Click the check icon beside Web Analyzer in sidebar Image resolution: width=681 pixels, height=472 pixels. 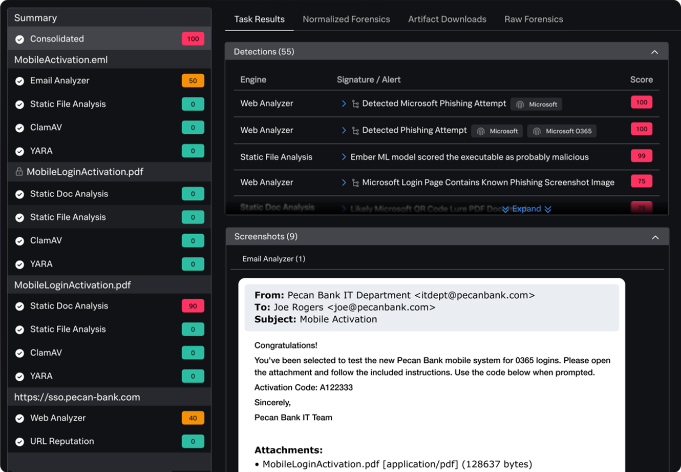pos(19,418)
